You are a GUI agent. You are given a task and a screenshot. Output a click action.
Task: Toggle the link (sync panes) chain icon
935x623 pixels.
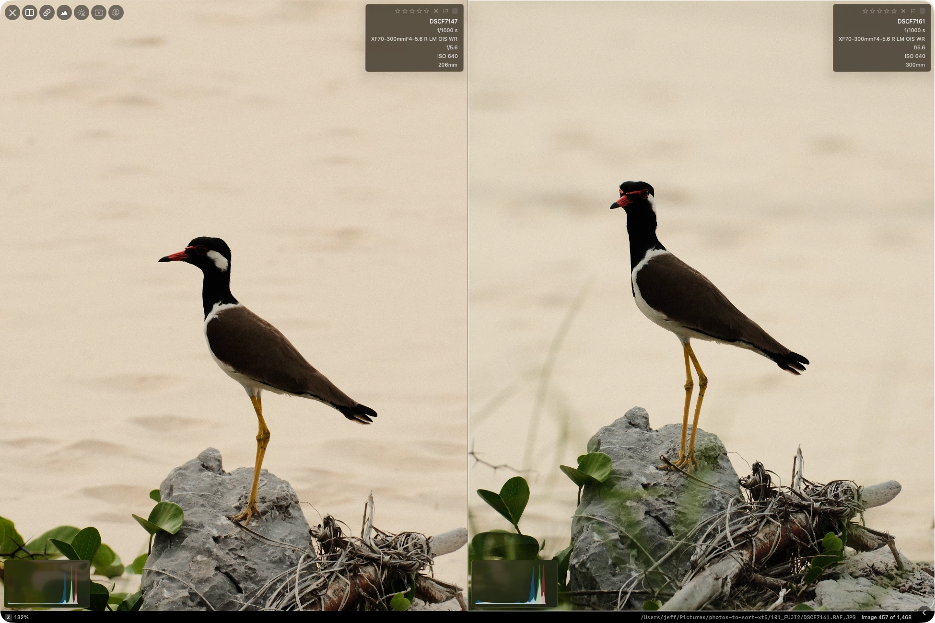[47, 13]
